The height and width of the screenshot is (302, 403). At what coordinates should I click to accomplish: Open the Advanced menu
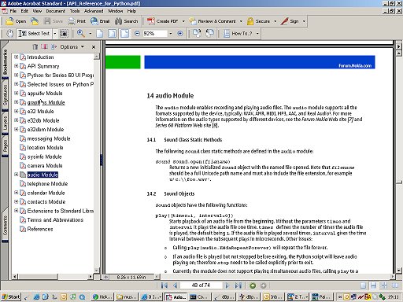[94, 11]
